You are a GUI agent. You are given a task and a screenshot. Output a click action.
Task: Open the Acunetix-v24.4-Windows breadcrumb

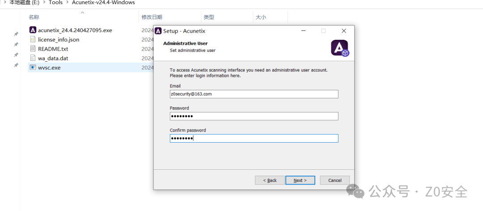pyautogui.click(x=103, y=3)
